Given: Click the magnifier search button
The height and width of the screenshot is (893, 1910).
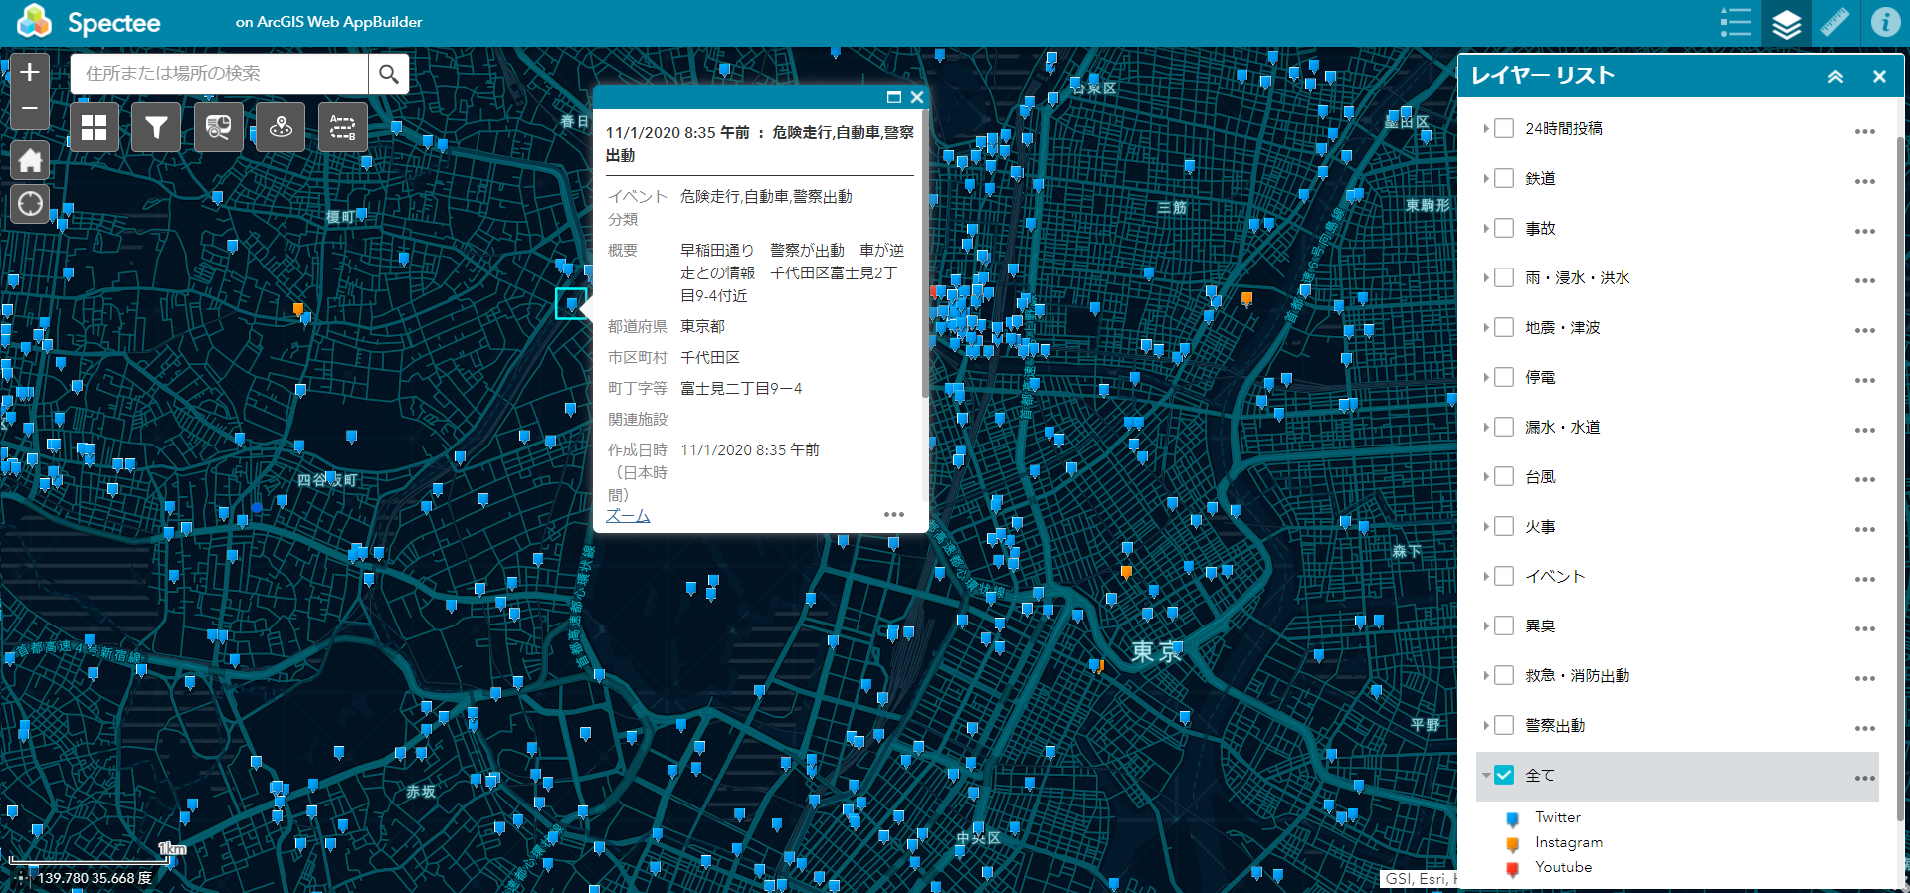Looking at the screenshot, I should [x=389, y=74].
